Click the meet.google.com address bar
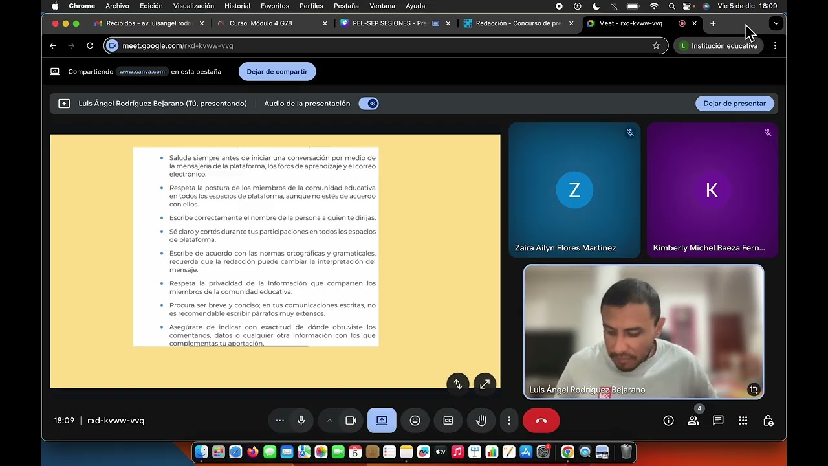Image resolution: width=828 pixels, height=466 pixels. click(386, 46)
